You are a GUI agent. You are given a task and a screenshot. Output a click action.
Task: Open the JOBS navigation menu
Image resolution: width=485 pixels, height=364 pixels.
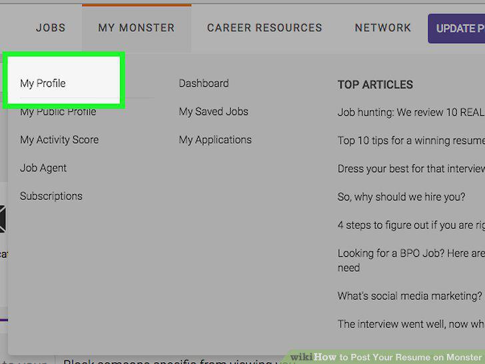pos(51,27)
